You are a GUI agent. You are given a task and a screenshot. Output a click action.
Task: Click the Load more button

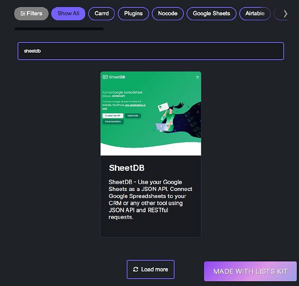tap(150, 269)
